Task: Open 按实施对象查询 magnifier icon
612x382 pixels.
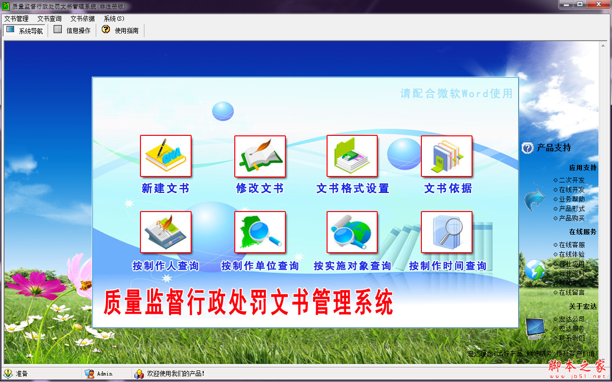Action: pos(352,232)
